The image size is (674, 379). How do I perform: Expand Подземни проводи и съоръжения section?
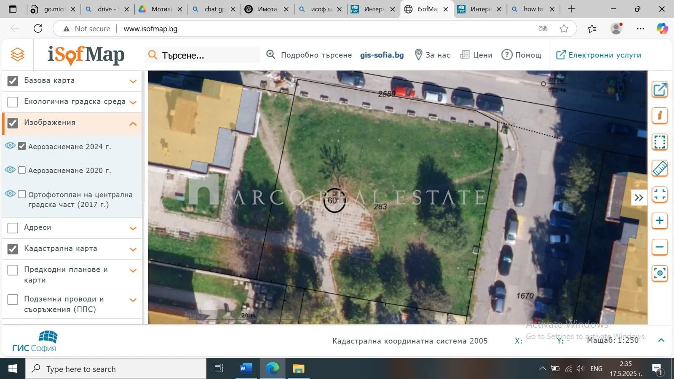[133, 299]
